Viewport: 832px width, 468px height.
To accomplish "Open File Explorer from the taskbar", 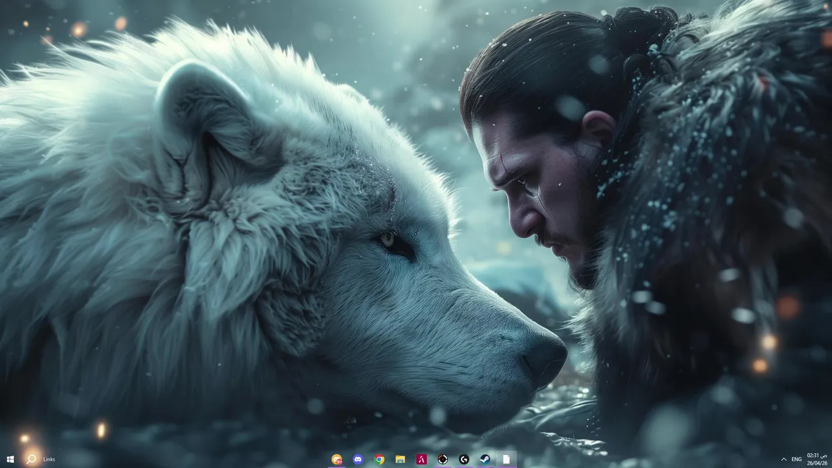I will click(400, 459).
